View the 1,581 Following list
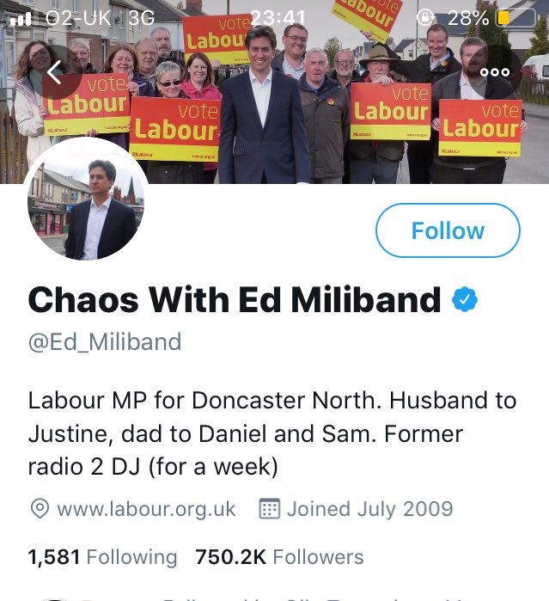 (102, 557)
